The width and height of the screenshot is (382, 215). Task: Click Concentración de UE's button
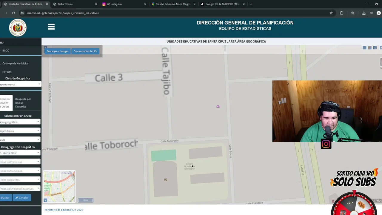85,51
